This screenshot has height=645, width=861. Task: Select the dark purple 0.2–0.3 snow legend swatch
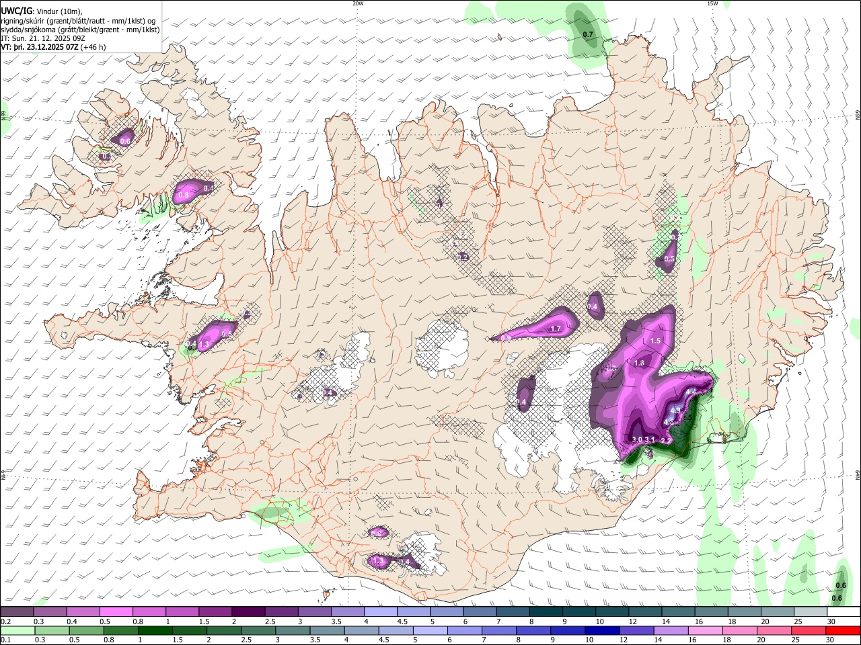tap(17, 612)
